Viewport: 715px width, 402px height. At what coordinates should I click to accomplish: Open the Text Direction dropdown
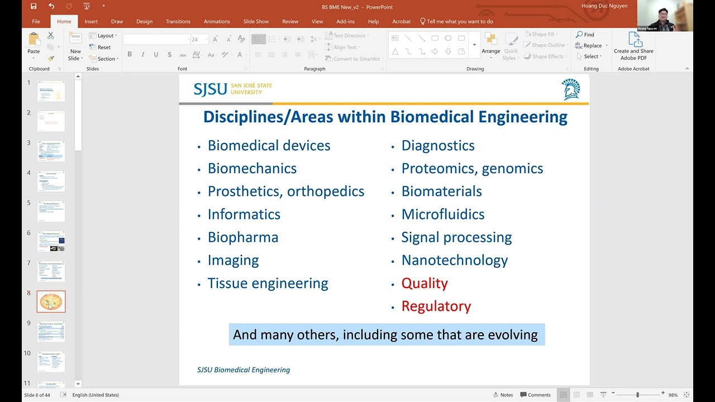347,36
